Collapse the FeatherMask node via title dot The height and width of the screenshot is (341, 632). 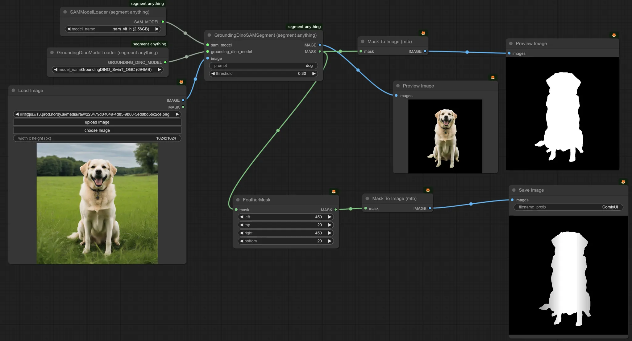point(238,200)
